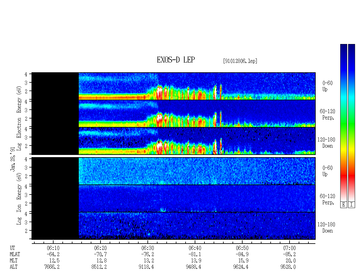This screenshot has width=356, height=275.
Task: Click the 06:20 time tick label
Action: point(100,248)
